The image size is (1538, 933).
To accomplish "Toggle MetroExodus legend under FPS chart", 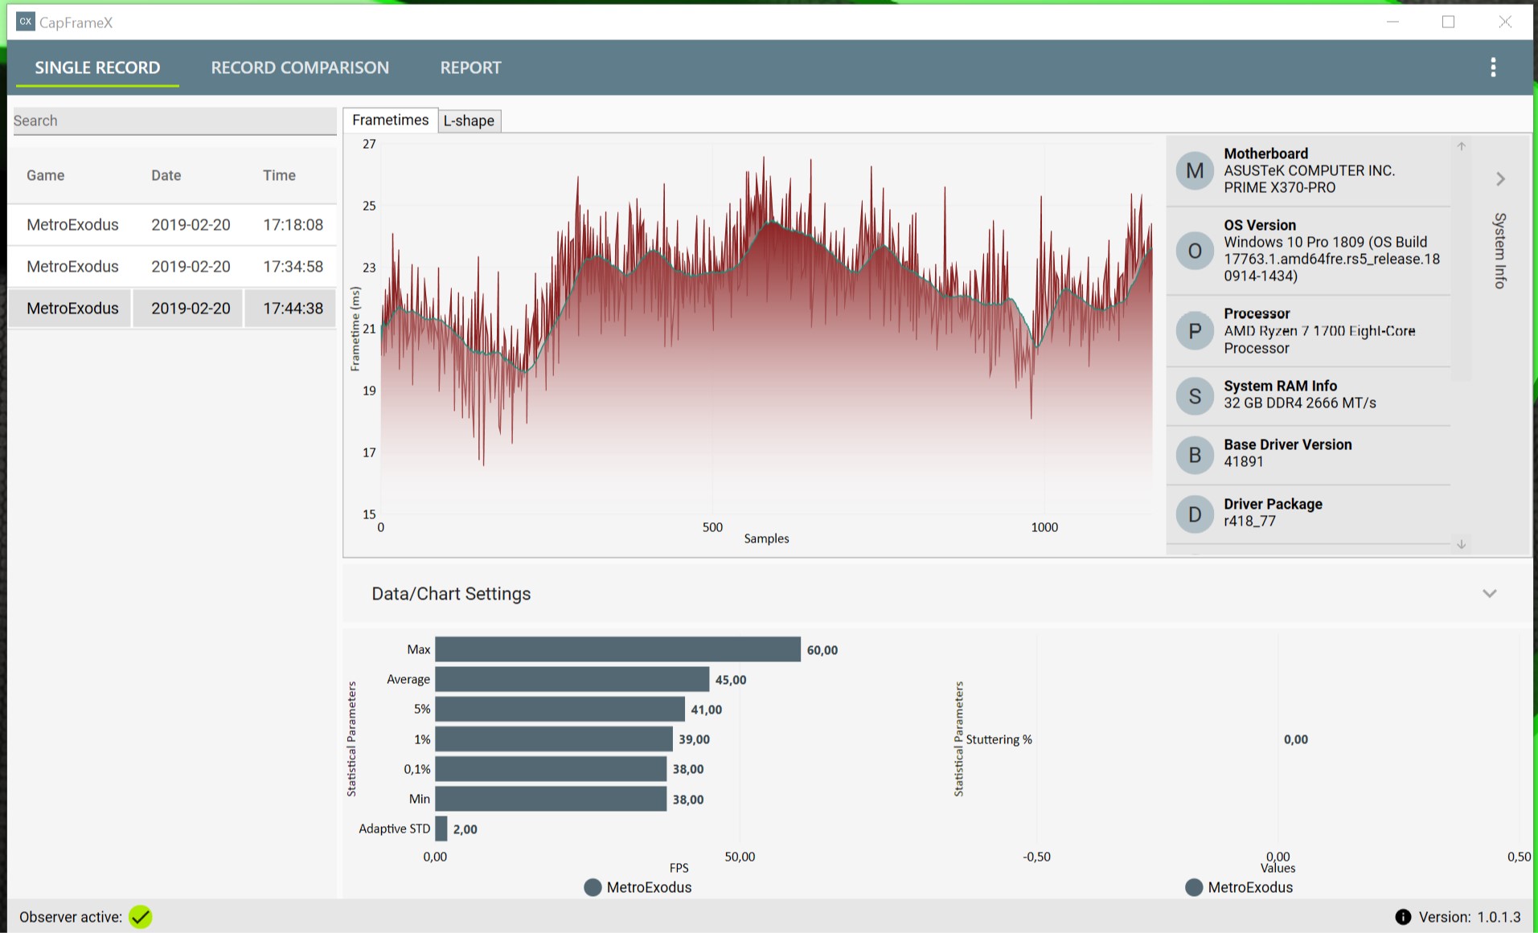I will point(638,887).
